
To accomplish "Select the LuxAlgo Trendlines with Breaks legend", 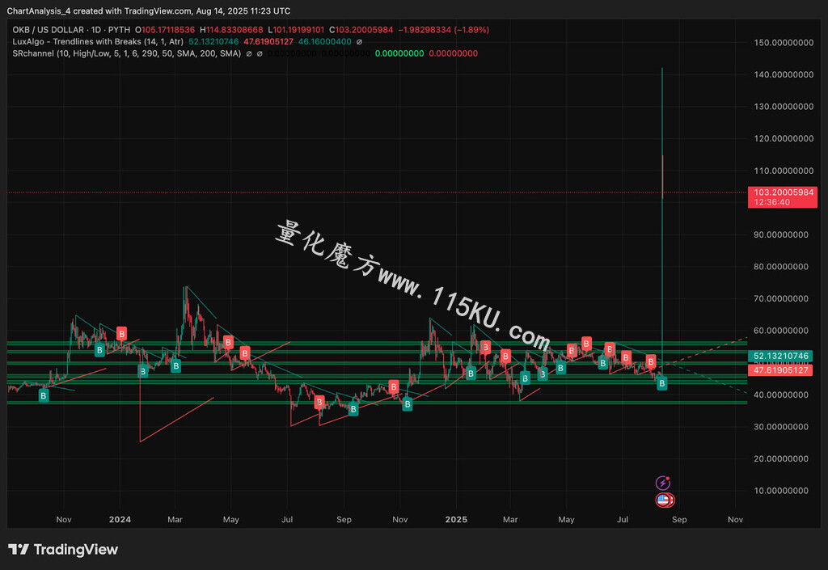I will coord(98,42).
